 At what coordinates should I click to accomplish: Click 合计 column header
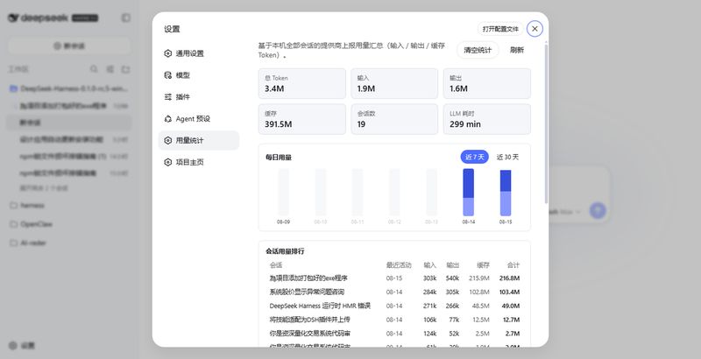(513, 265)
